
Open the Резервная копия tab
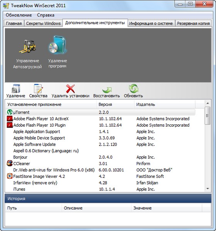[193, 23]
